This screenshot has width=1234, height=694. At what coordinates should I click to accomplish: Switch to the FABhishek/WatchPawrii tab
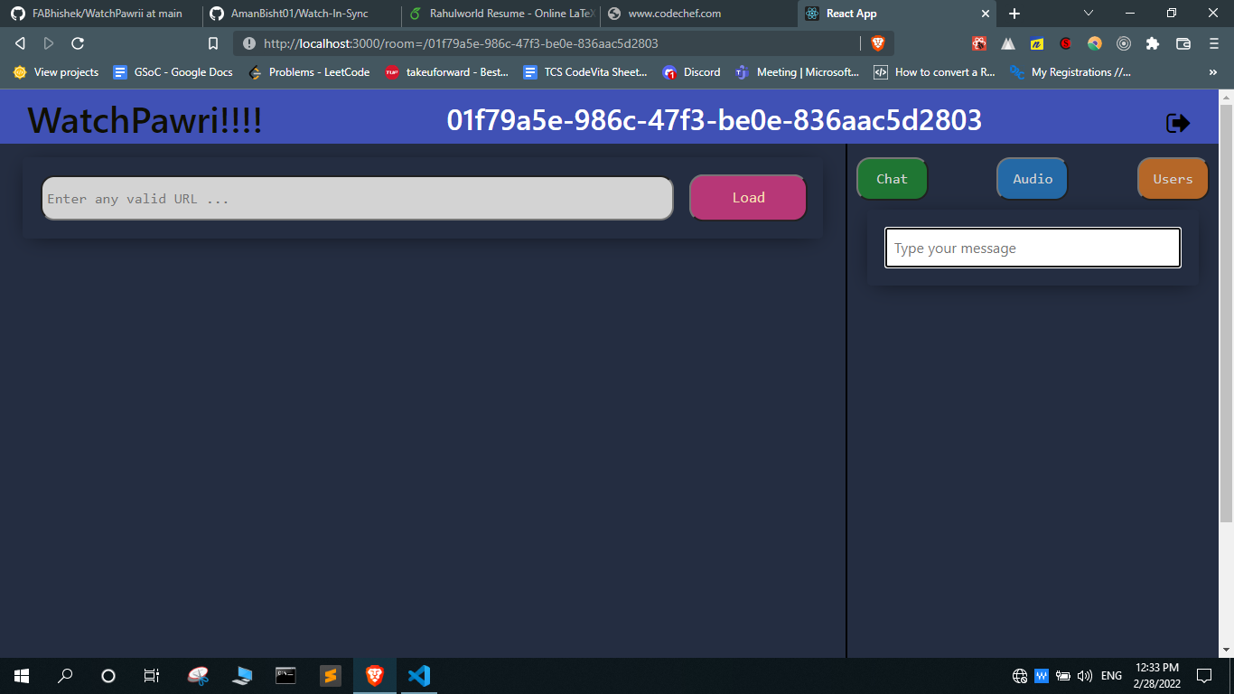[x=99, y=14]
